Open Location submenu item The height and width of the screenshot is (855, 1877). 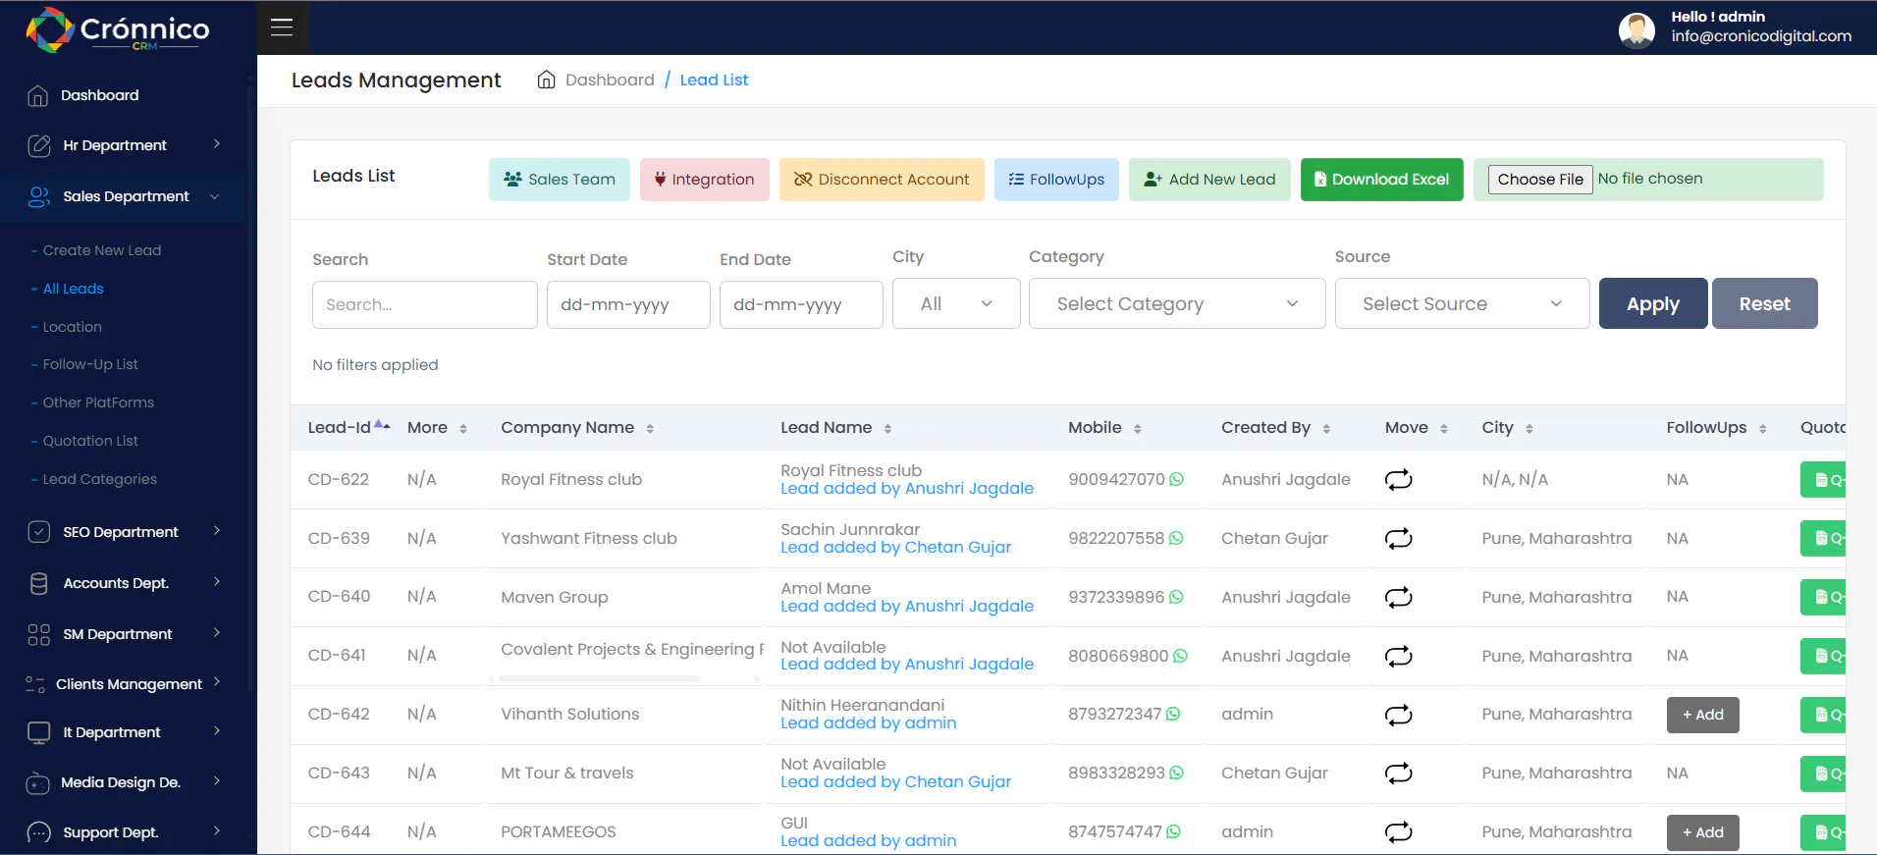pyautogui.click(x=72, y=327)
